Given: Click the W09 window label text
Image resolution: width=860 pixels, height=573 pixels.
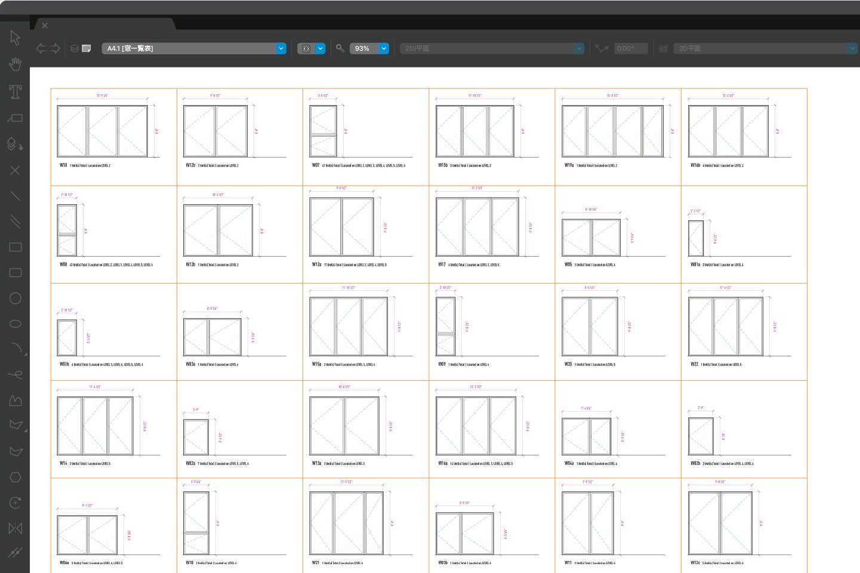Looking at the screenshot, I should (442, 364).
